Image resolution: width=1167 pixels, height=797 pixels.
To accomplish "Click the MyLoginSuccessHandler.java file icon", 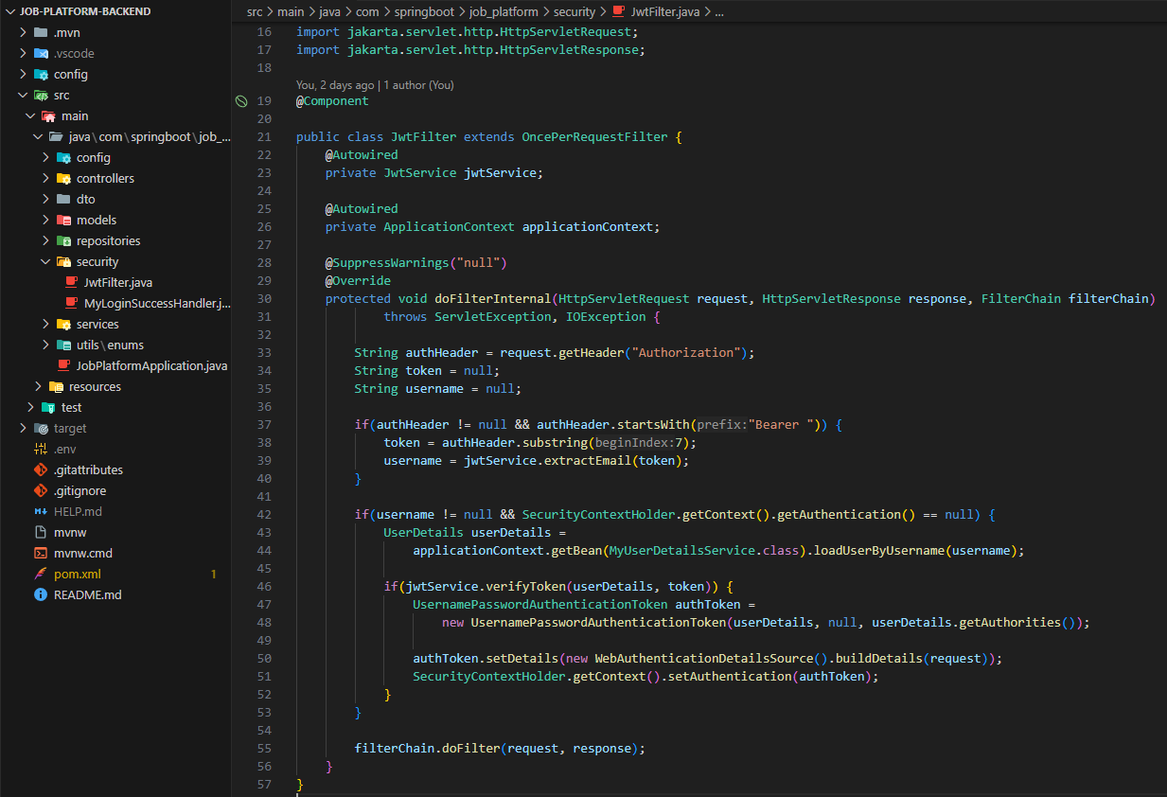I will click(x=71, y=303).
